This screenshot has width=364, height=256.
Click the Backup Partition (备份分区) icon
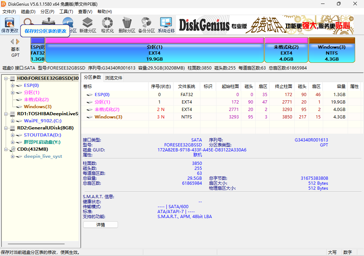pyautogui.click(x=146, y=25)
